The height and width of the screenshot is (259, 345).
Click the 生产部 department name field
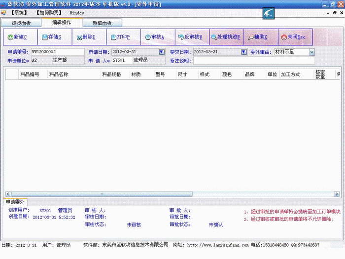click(68, 60)
